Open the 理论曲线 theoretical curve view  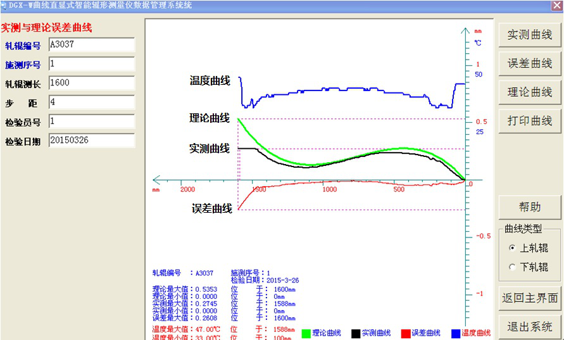(530, 92)
